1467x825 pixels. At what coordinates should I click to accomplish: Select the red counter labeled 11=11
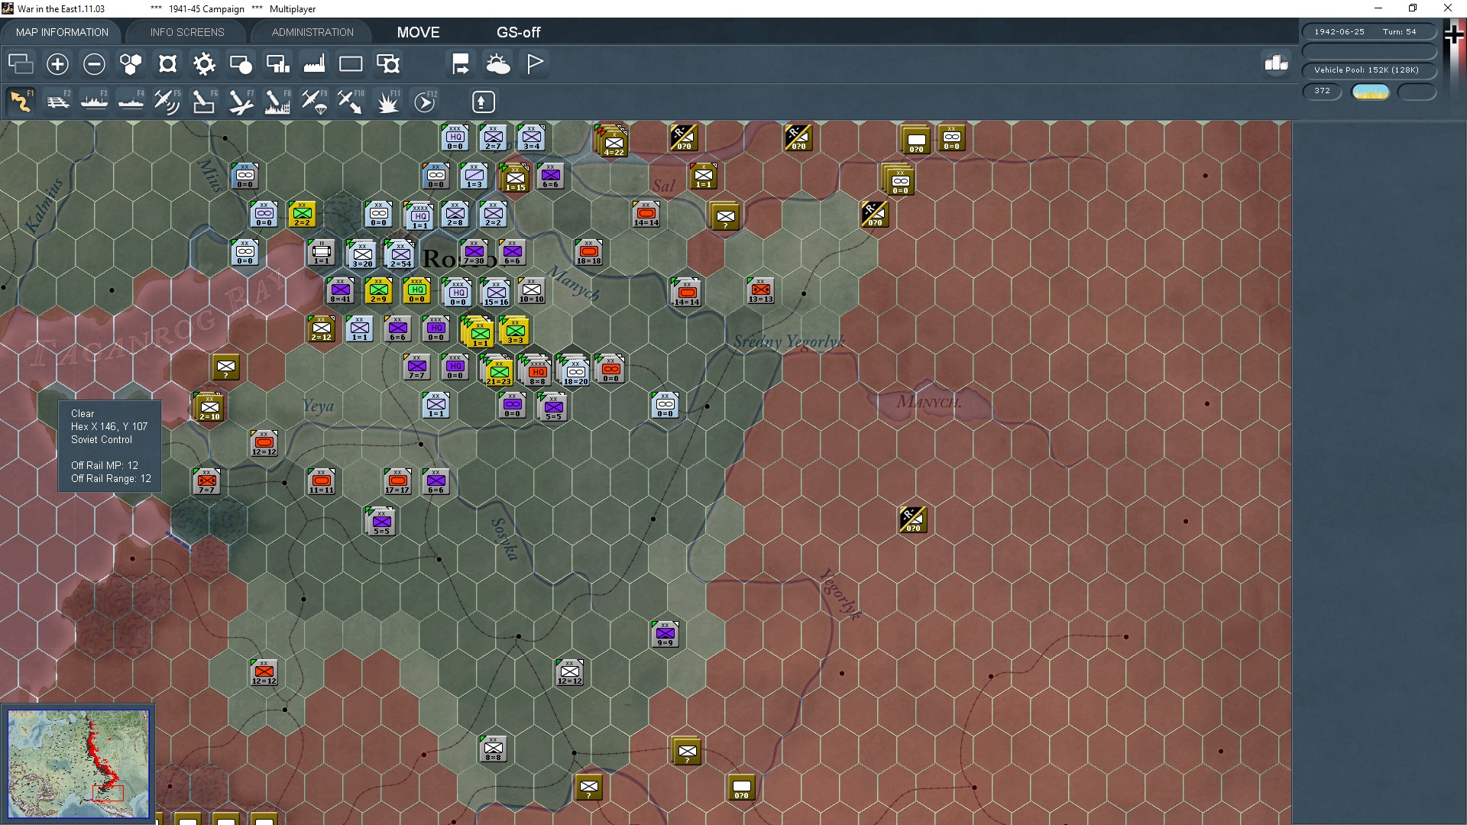[x=322, y=482]
